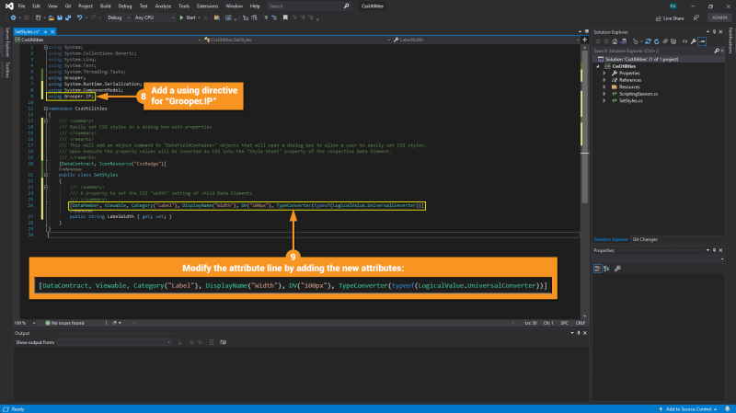Image resolution: width=736 pixels, height=413 pixels.
Task: Open the Debug configuration dropdown
Action: (x=119, y=17)
